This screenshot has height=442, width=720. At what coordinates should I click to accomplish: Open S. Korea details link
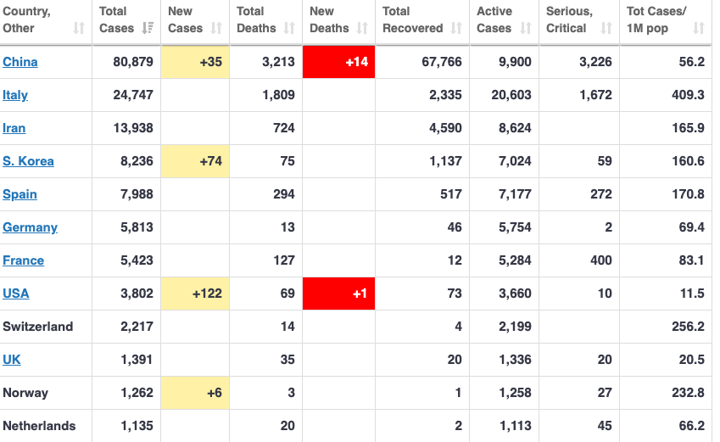coord(28,161)
